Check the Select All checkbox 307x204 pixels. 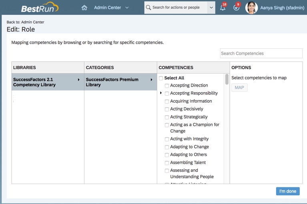(161, 78)
